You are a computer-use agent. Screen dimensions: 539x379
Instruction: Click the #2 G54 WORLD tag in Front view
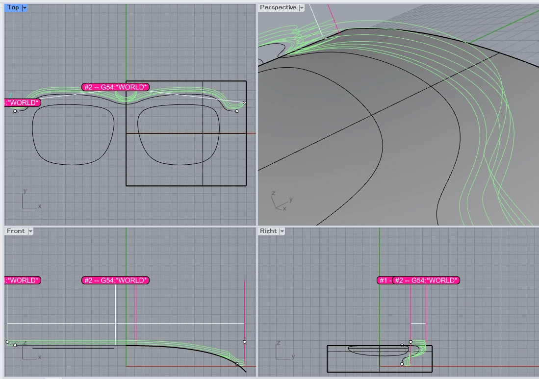tap(116, 280)
